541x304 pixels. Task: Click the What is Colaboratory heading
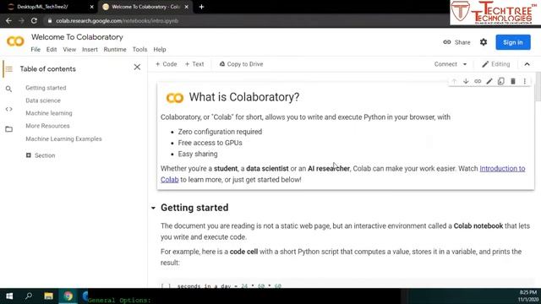point(244,97)
